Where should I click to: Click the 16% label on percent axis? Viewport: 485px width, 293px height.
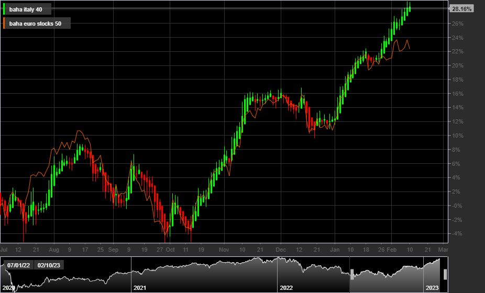[x=457, y=94]
